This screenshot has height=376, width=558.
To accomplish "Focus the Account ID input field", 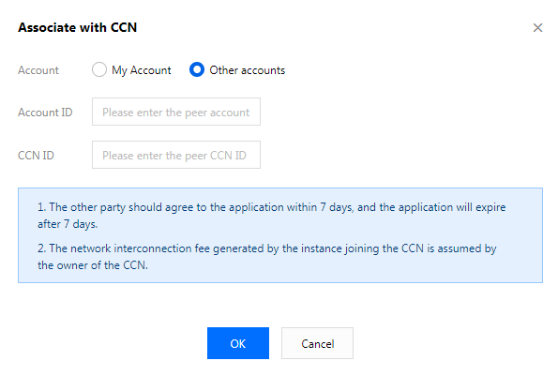I will coord(176,112).
